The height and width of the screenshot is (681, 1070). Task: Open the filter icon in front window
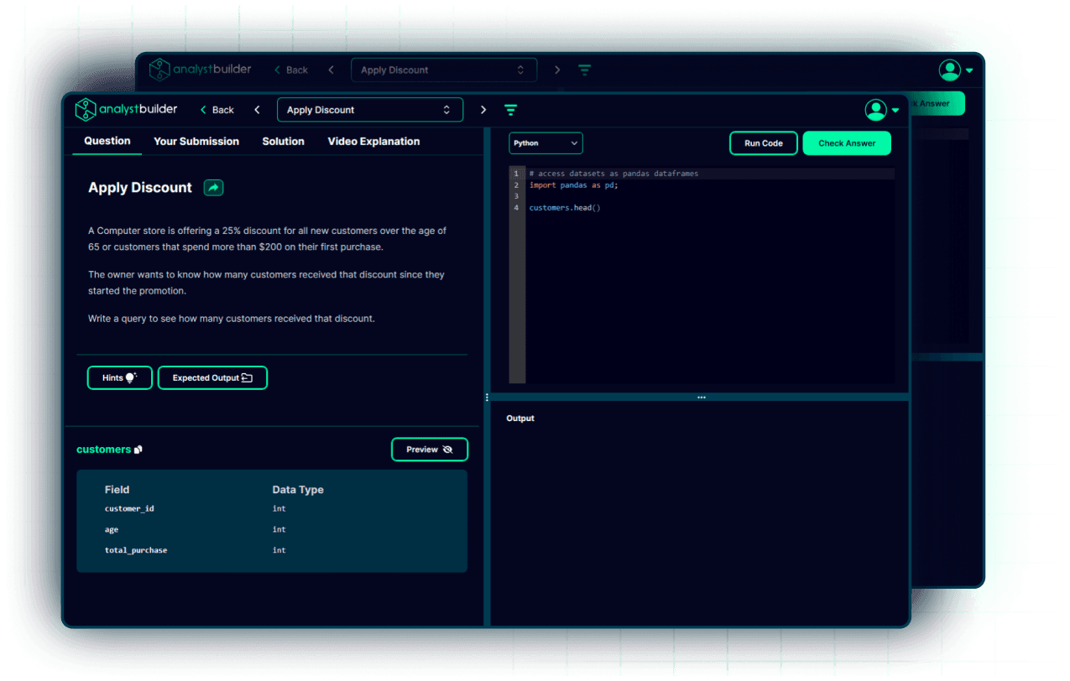(x=510, y=110)
